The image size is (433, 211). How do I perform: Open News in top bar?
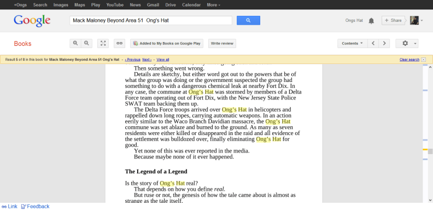pyautogui.click(x=136, y=5)
